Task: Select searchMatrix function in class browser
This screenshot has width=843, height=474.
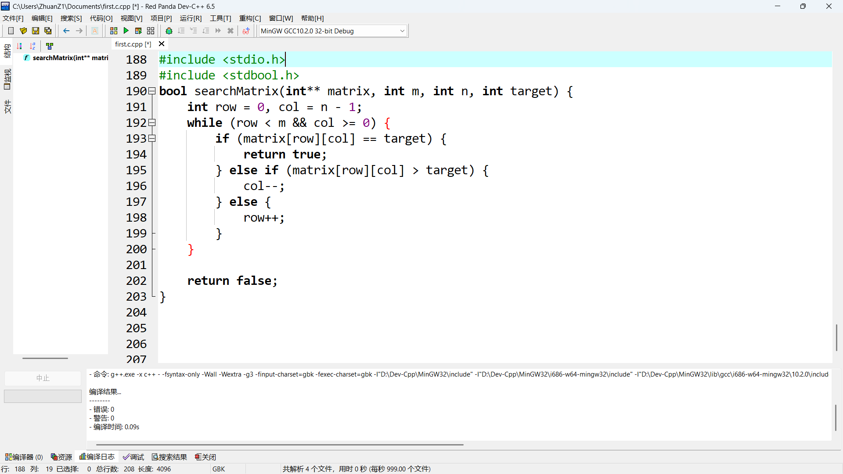Action: [69, 58]
